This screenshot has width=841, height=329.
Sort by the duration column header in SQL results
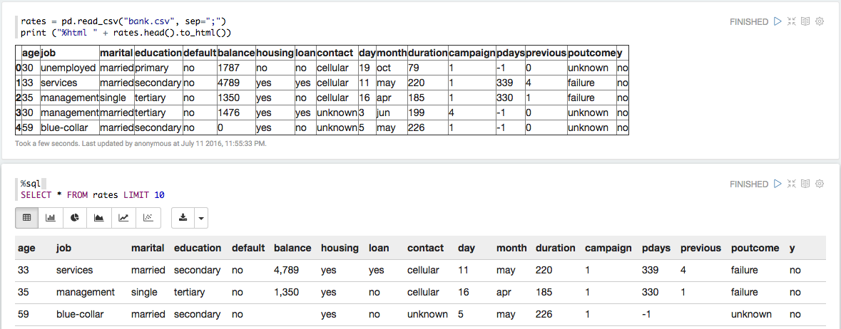pos(555,248)
